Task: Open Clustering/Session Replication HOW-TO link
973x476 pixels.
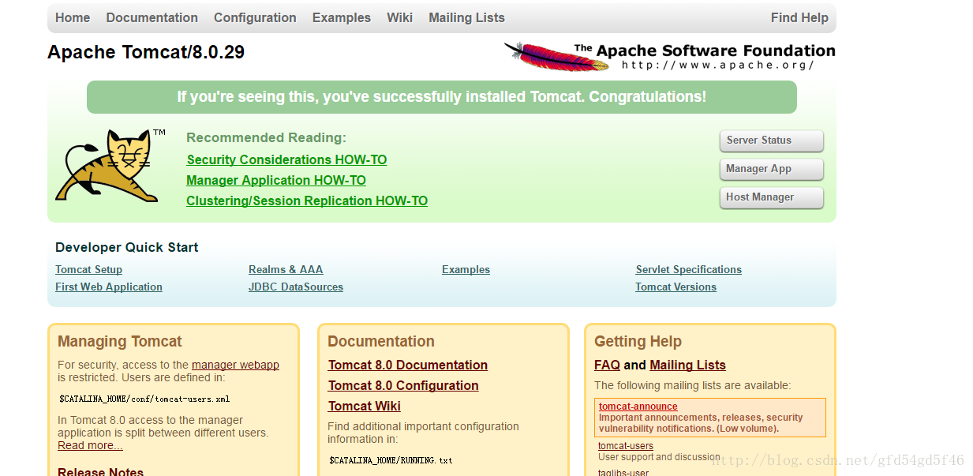Action: click(307, 201)
